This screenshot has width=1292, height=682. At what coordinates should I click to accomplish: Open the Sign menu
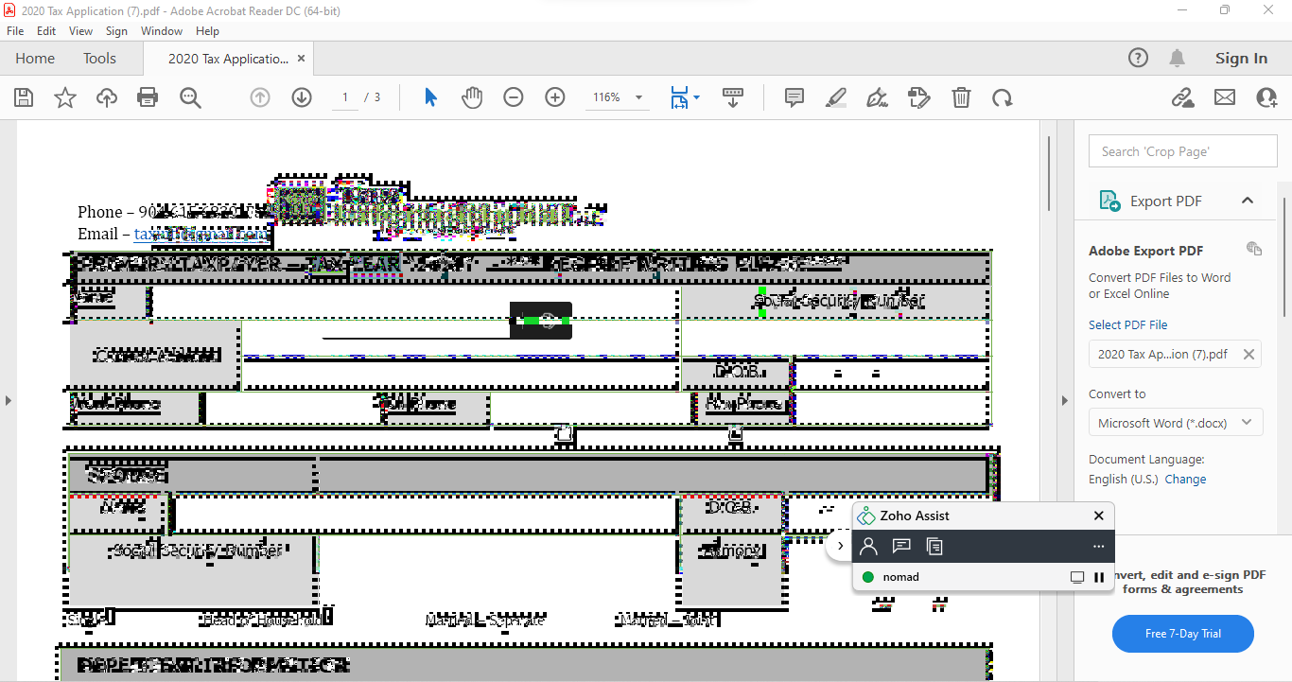(x=116, y=30)
